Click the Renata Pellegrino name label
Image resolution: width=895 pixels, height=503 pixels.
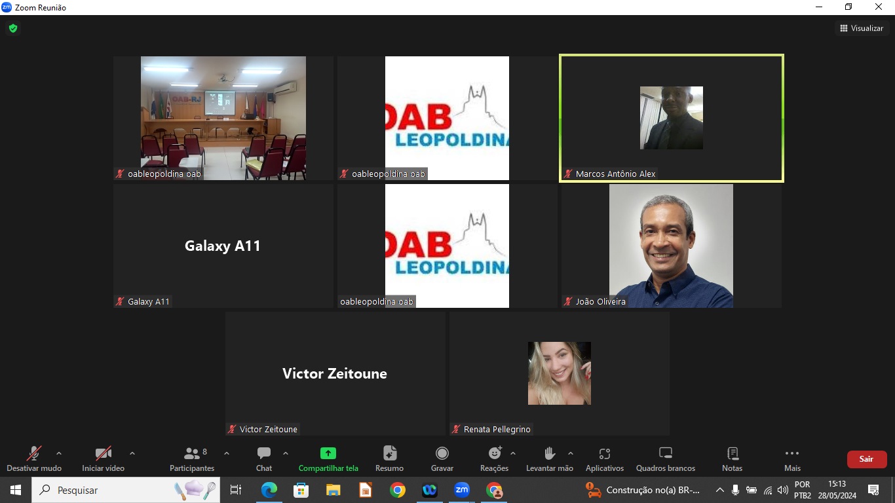[x=497, y=430]
